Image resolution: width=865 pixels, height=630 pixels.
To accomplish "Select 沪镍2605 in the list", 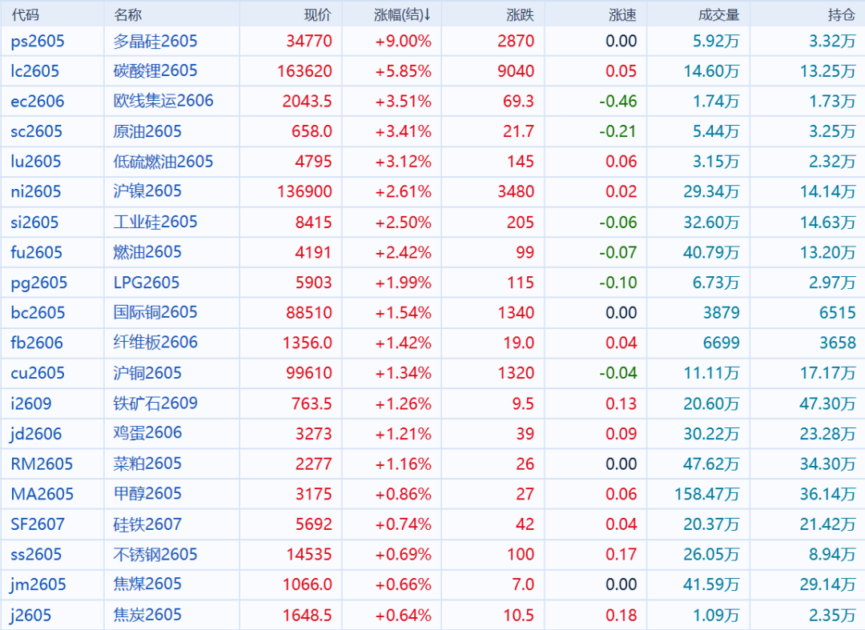I will coord(147,191).
